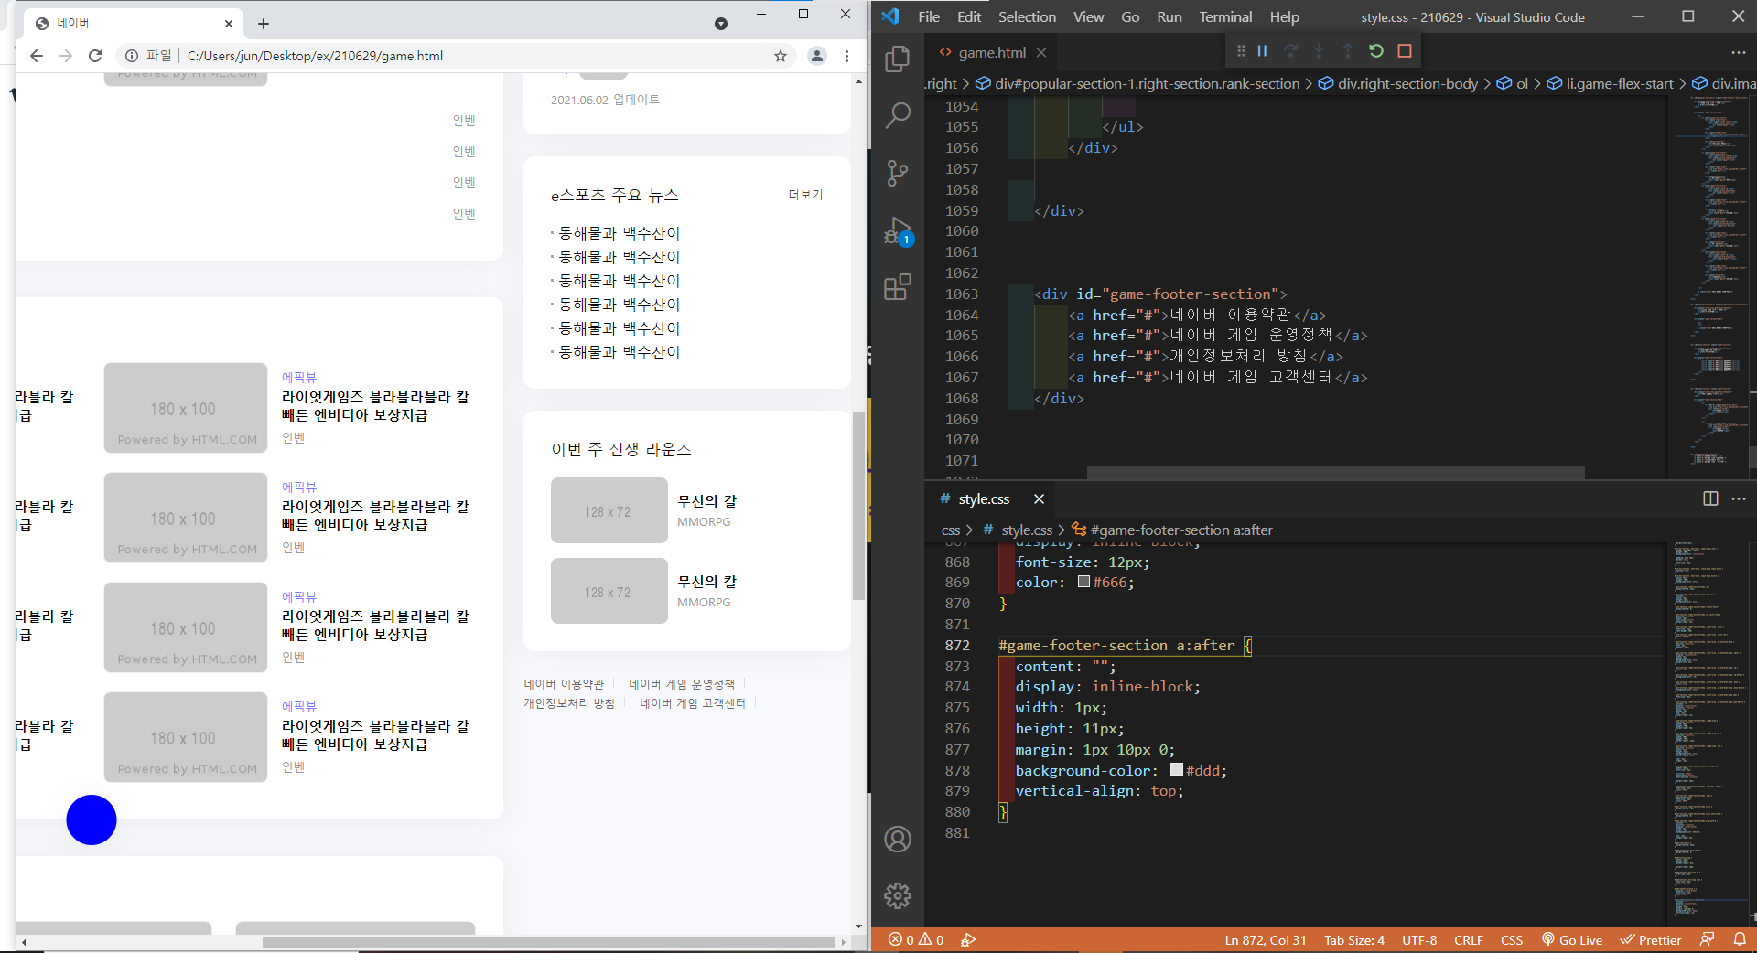Screen dimensions: 1757x953
Task: Click the debug status bar icon
Action: (x=968, y=940)
